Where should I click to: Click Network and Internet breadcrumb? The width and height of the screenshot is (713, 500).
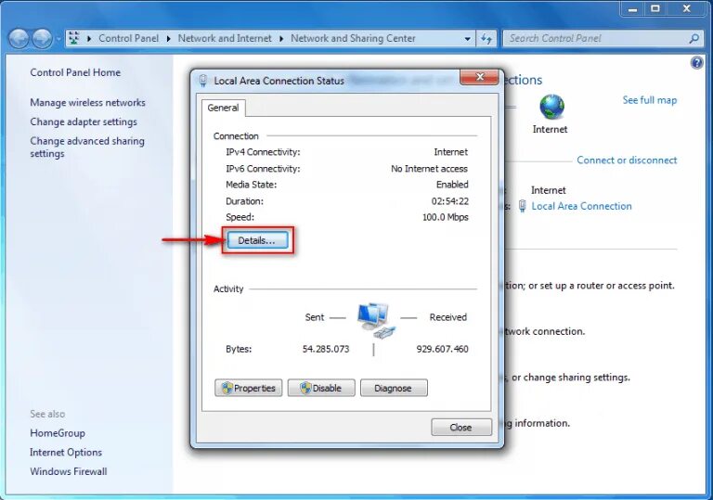tap(225, 38)
